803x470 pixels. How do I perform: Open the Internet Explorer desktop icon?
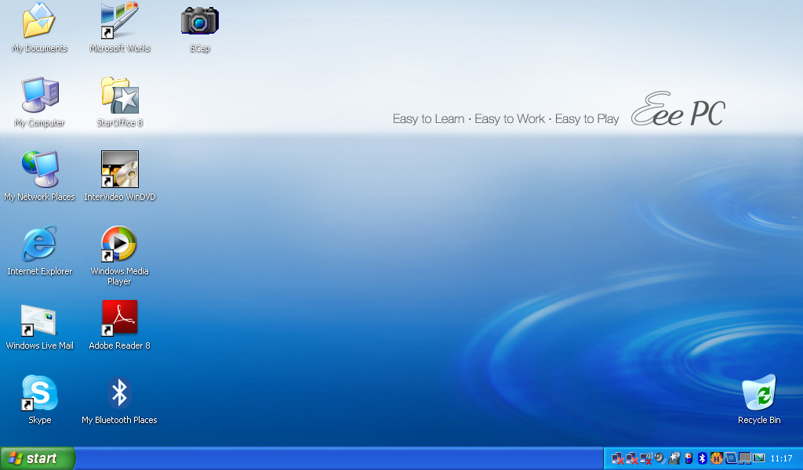39,244
